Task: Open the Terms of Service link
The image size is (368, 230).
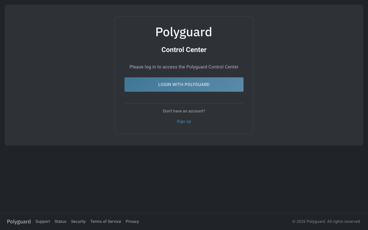Action: [x=106, y=221]
